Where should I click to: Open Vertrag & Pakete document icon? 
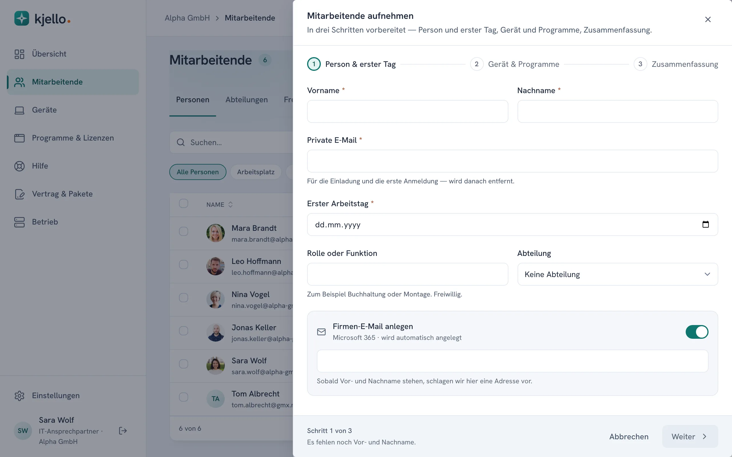click(19, 194)
